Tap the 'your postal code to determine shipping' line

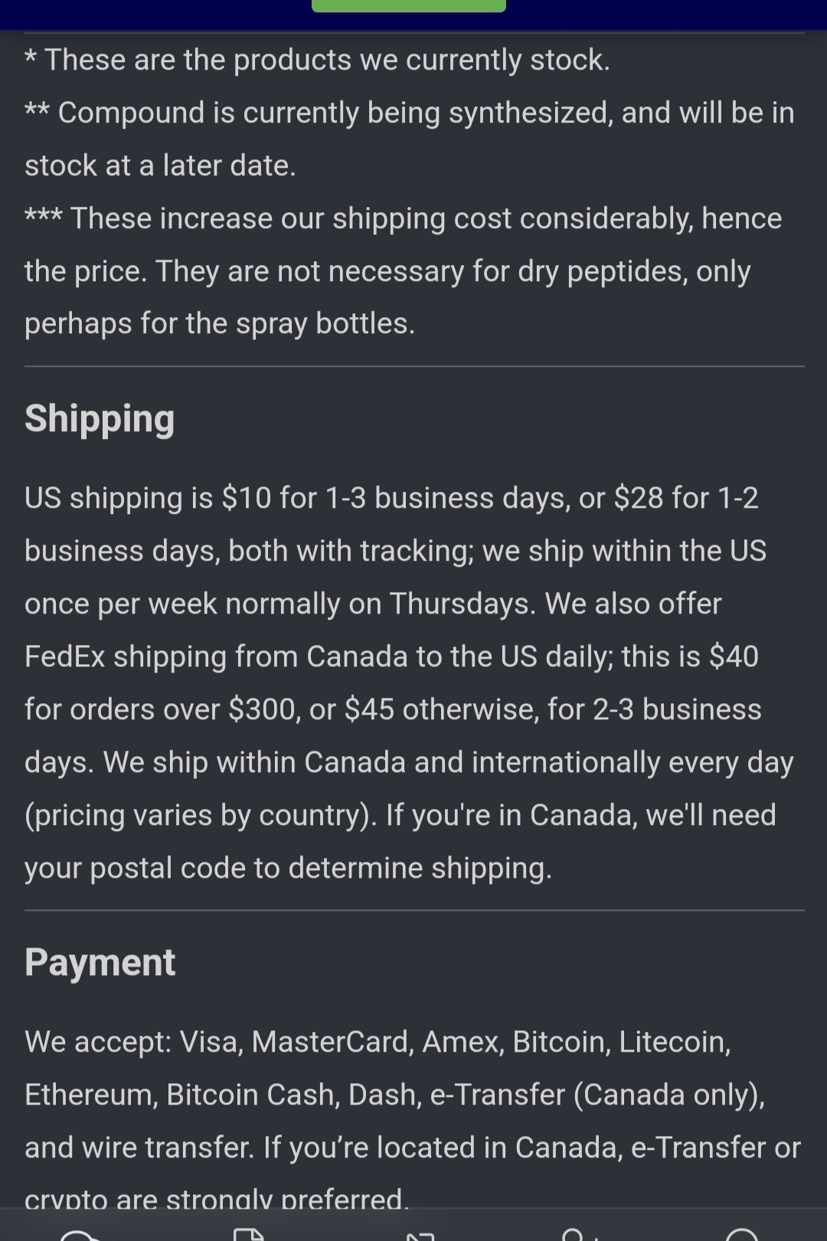pos(288,869)
